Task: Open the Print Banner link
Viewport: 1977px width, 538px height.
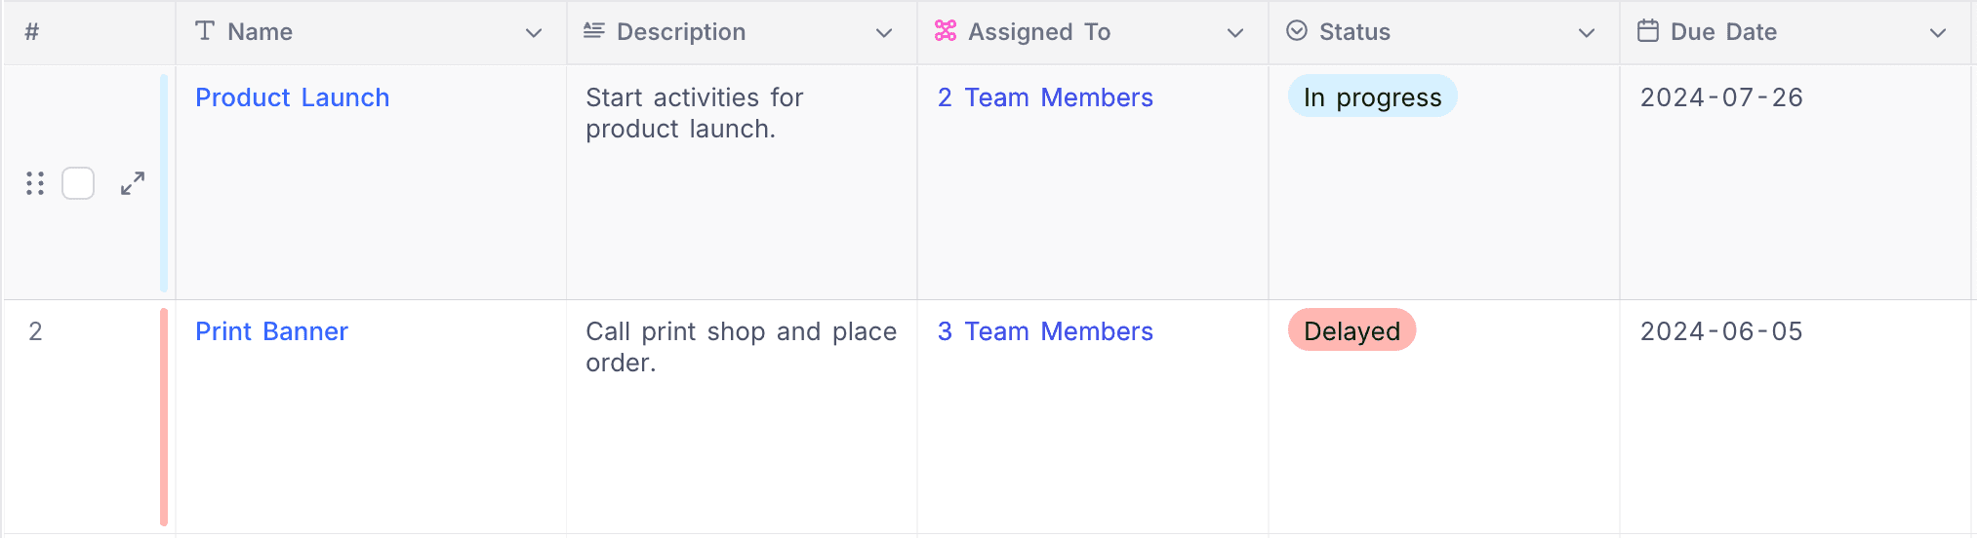Action: coord(271,331)
